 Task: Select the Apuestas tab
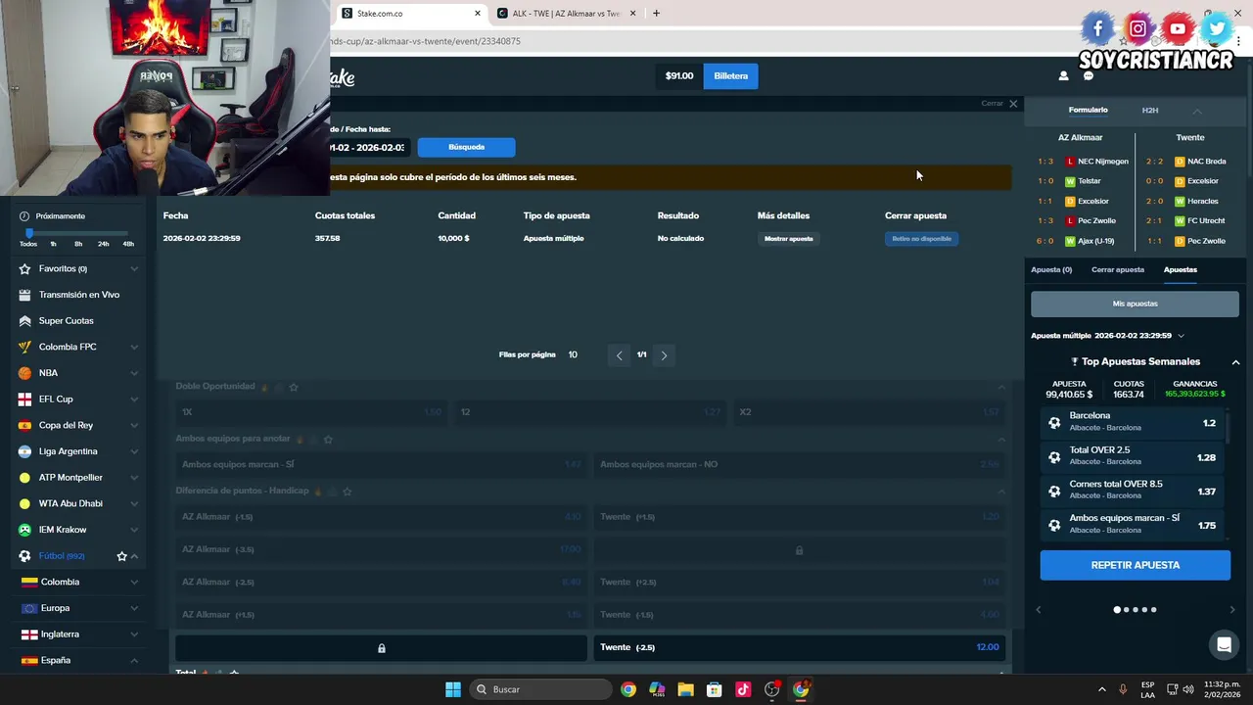(1180, 269)
